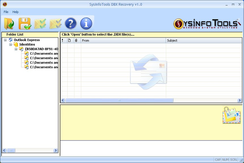Close the DBX Recovery window
The width and height of the screenshot is (244, 163).
click(x=240, y=4)
